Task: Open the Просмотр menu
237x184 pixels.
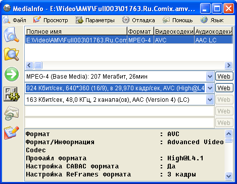Action: coord(51,20)
